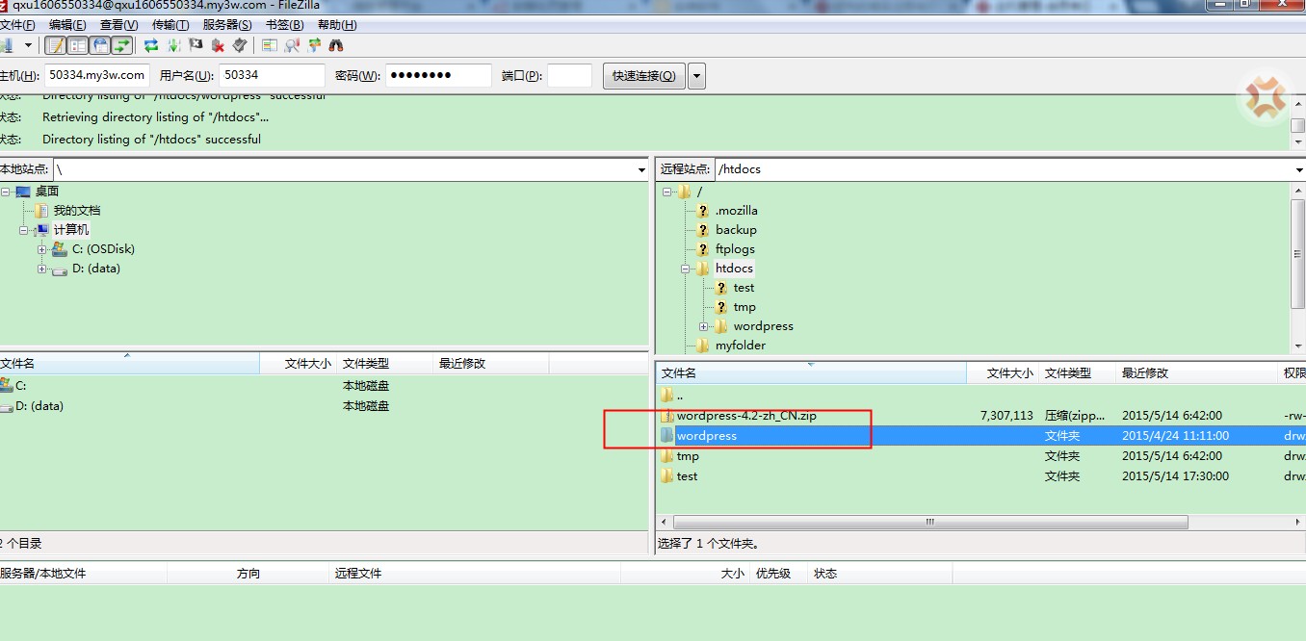Click the 主机 host input field
Image resolution: width=1306 pixels, height=641 pixels.
[97, 75]
